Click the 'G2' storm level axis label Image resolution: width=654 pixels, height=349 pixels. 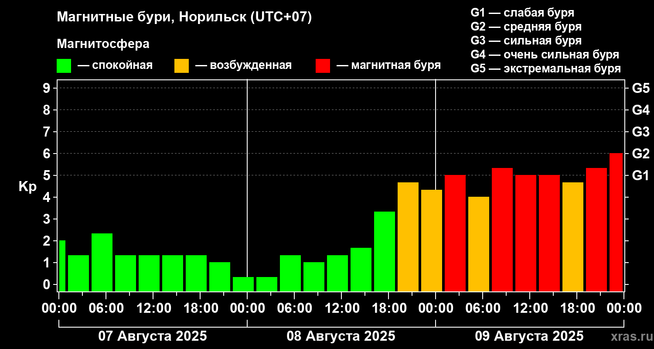(x=641, y=154)
